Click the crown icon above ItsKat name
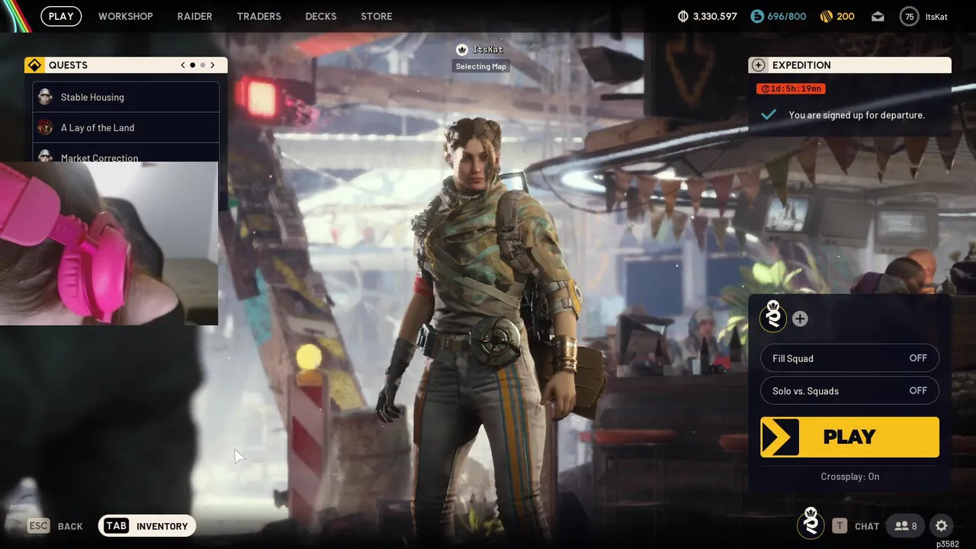This screenshot has width=976, height=549. pyautogui.click(x=461, y=50)
